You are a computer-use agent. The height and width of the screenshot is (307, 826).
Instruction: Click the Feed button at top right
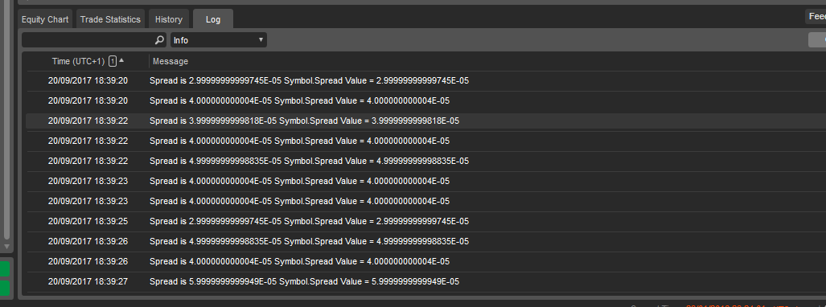pos(816,17)
